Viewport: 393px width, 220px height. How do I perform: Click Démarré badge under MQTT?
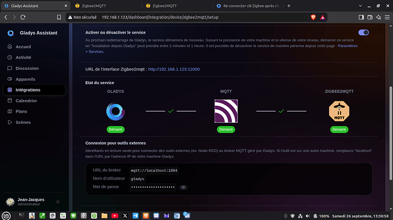tap(226, 130)
